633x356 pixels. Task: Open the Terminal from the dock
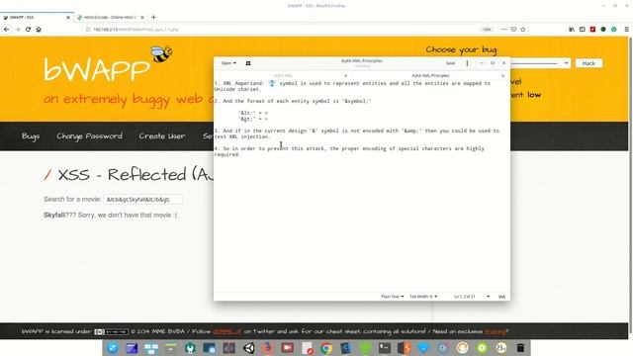[385, 348]
